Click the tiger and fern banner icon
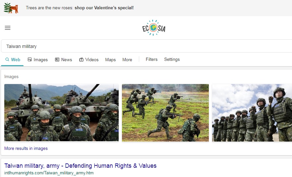Viewport: 292px width, 177px height. click(11, 8)
